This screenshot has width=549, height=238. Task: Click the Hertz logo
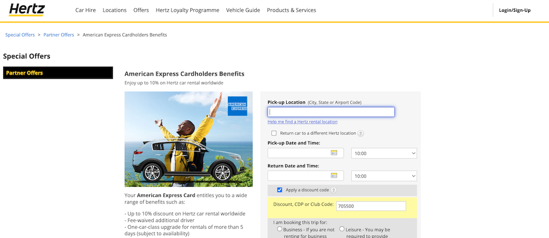pyautogui.click(x=27, y=10)
